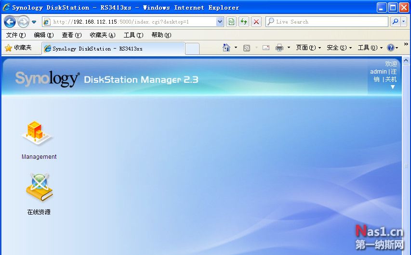Click the blue Help question mark icon
This screenshot has height=255, width=411.
391,48
